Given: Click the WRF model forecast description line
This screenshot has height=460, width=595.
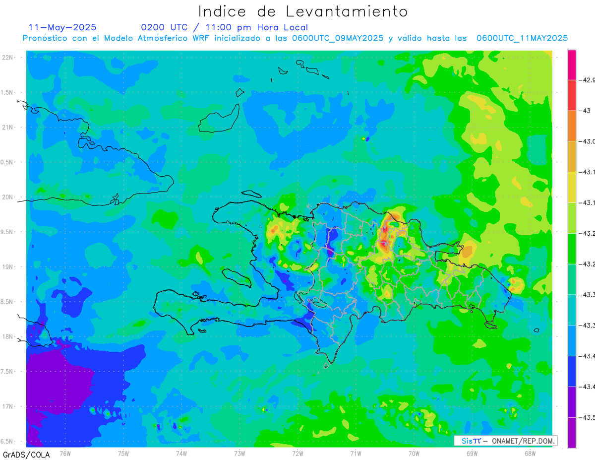Looking at the screenshot, I should (x=295, y=38).
